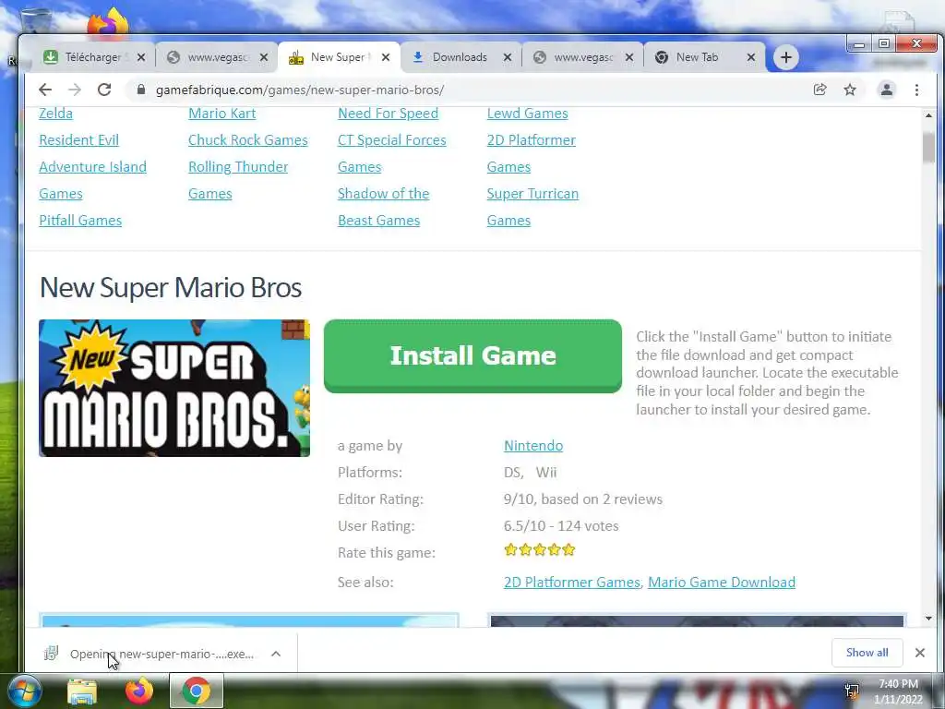Open Shadow of the Beast Games link

383,207
